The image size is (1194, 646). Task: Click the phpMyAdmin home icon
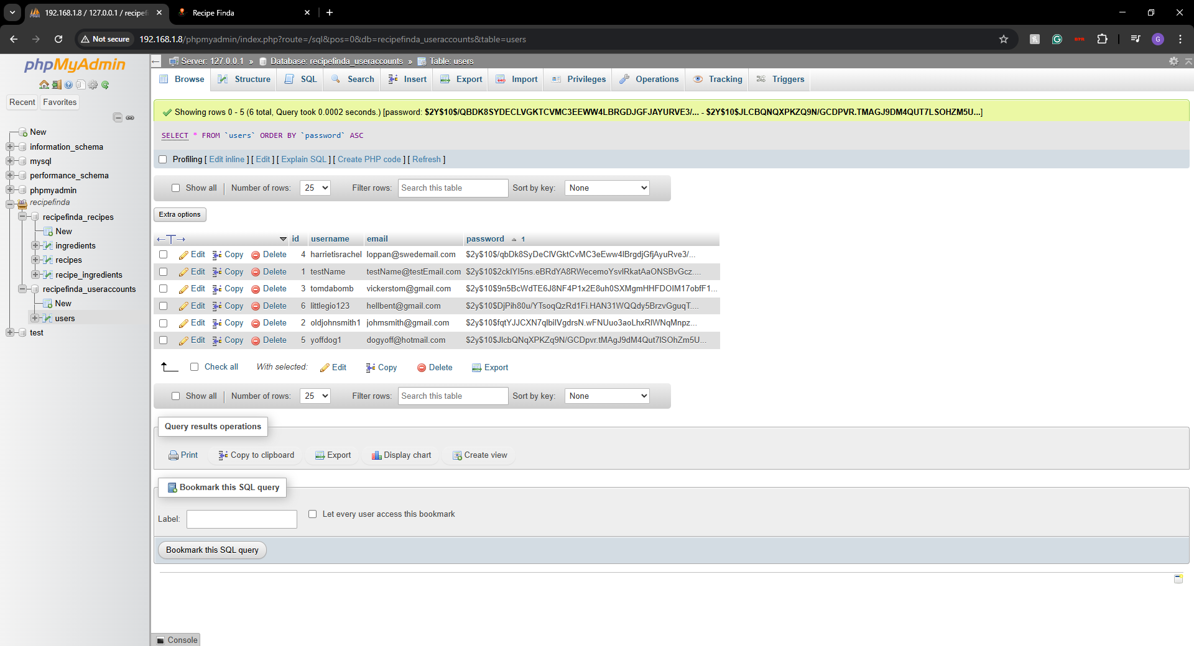point(44,84)
